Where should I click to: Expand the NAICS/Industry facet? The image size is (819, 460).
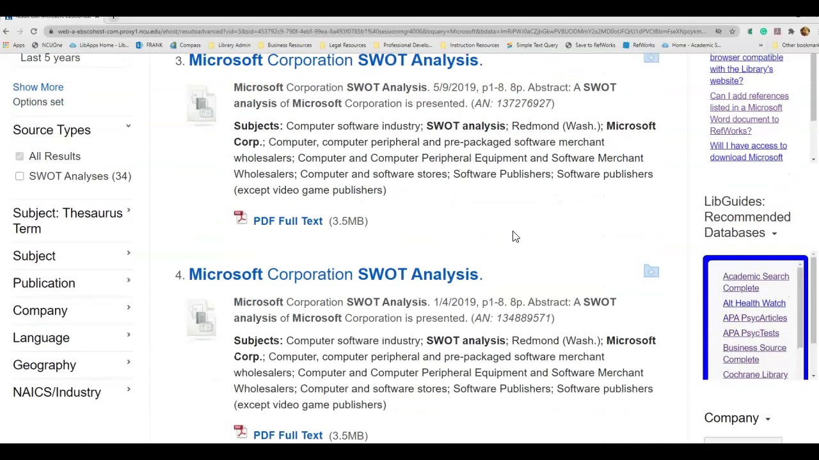129,390
